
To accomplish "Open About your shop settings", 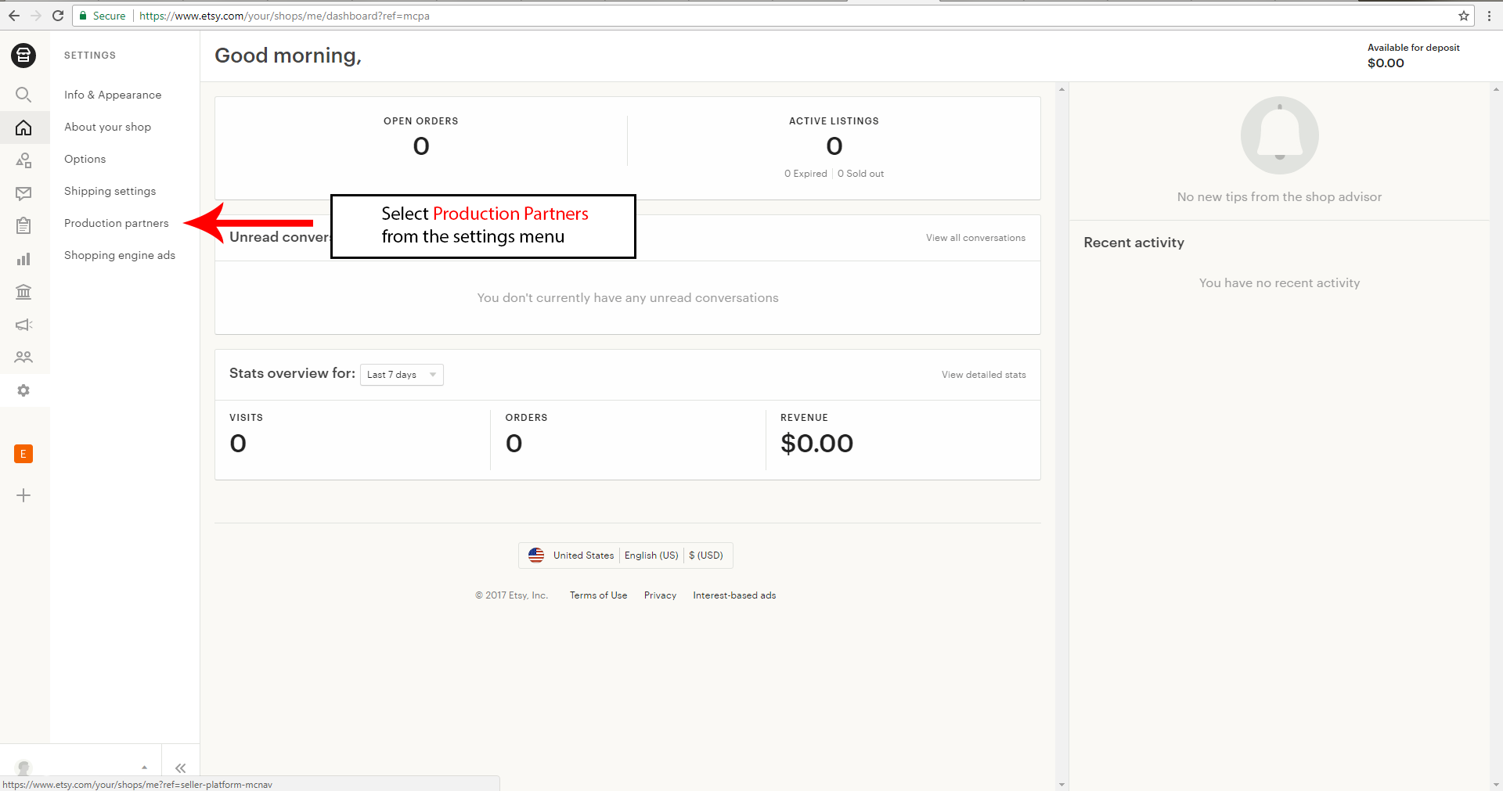I will (107, 127).
